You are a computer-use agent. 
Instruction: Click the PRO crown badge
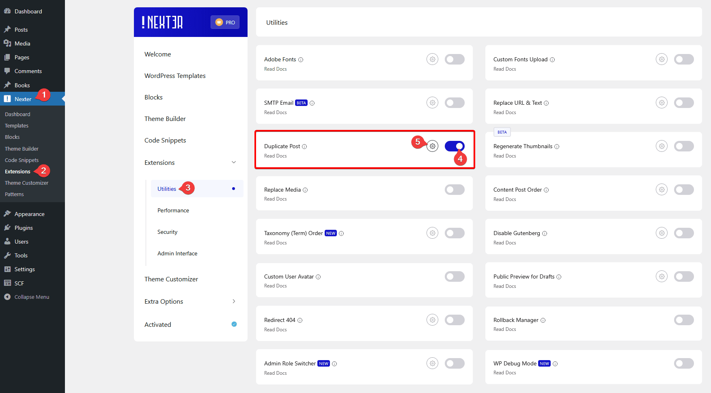tap(225, 22)
